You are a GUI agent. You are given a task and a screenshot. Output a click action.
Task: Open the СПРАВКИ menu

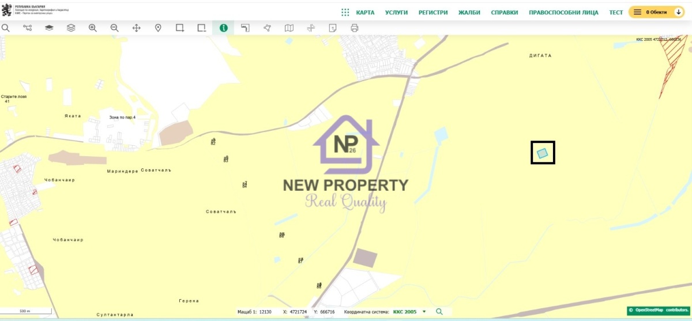(x=505, y=12)
